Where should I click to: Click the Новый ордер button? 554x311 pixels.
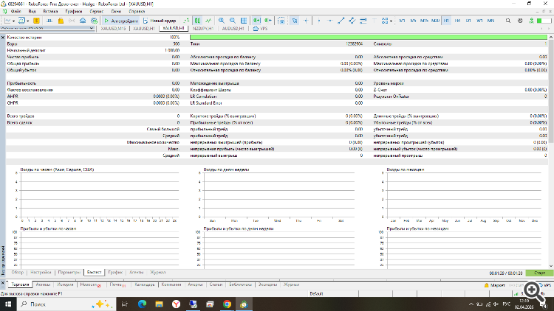(x=160, y=21)
